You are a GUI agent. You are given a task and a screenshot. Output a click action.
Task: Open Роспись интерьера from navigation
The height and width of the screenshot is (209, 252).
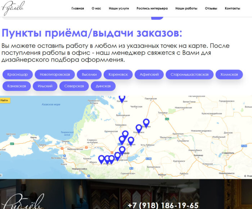pos(152,8)
